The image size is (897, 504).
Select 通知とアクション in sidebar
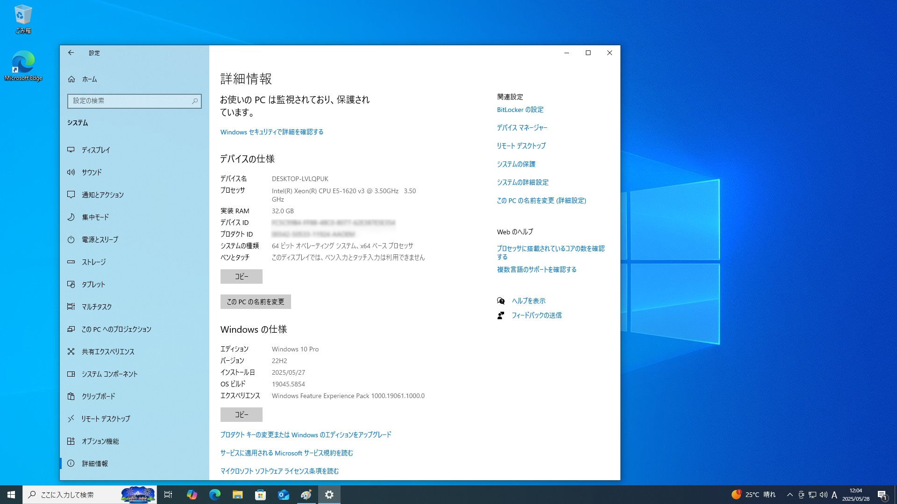(135, 195)
